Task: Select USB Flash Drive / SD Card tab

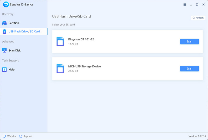Action: (24, 32)
